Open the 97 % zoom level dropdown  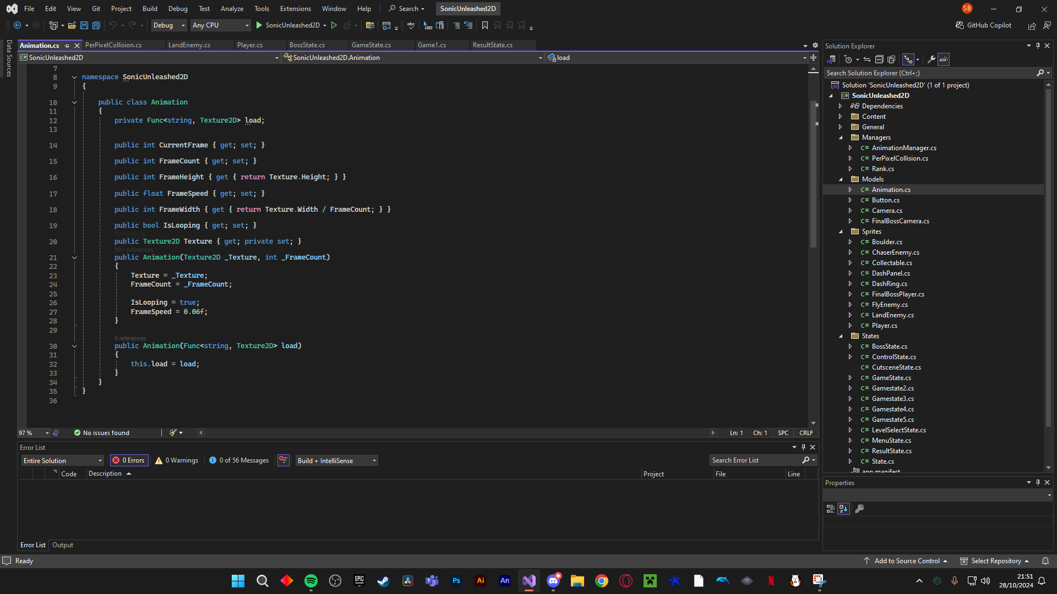pos(34,433)
